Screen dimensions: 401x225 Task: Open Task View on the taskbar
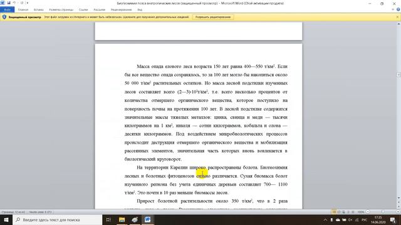(108, 219)
